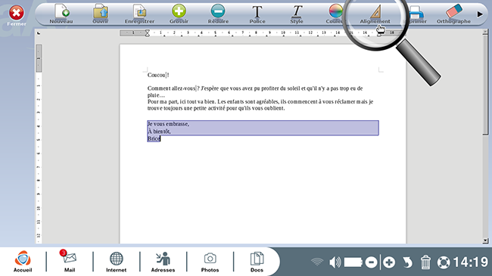Click the left indent marker on ruler
Viewport: 492px width, 276px height.
[x=147, y=33]
